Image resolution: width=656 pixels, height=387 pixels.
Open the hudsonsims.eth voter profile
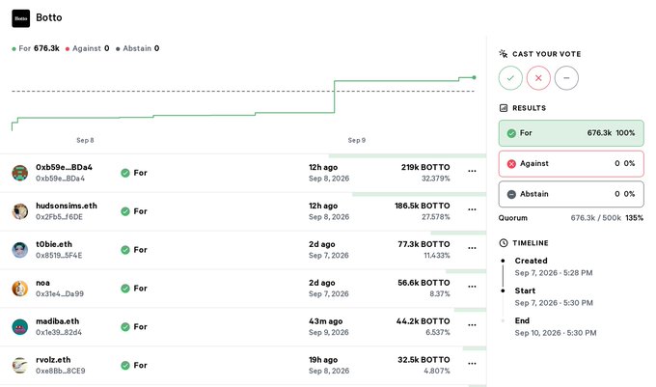tap(67, 206)
